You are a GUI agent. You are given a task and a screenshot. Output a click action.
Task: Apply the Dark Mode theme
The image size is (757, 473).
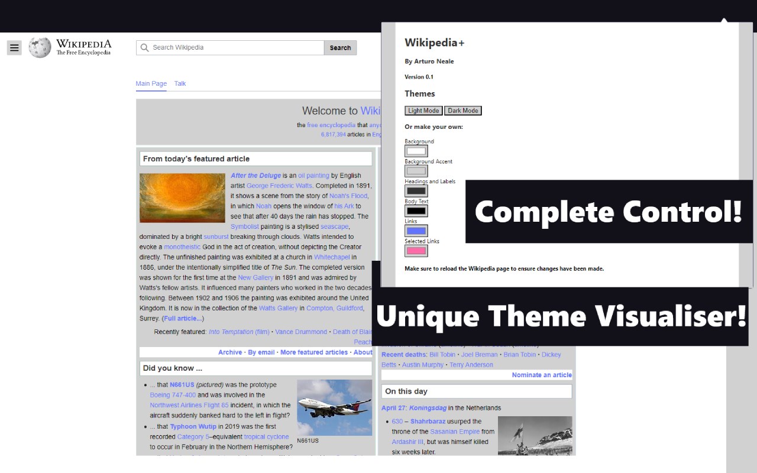point(463,111)
